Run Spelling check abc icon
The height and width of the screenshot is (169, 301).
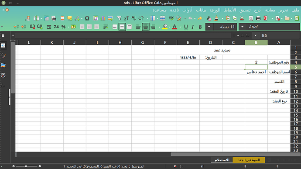point(171,18)
